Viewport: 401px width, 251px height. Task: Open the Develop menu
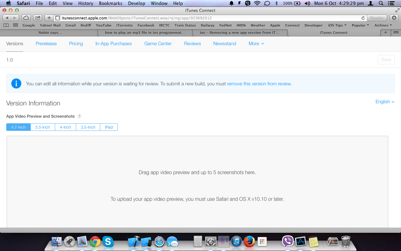click(137, 3)
